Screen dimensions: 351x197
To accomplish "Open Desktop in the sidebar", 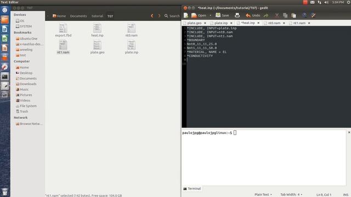I will (x=24, y=73).
